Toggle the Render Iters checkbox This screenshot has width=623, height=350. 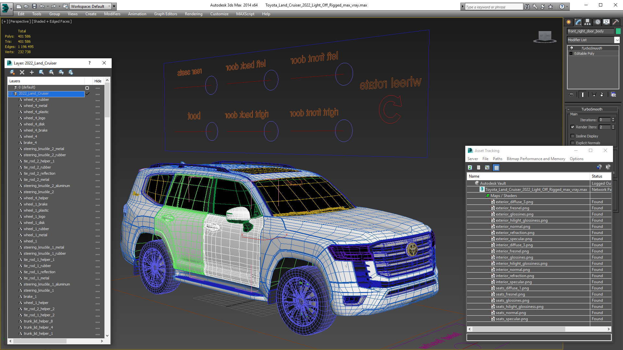(572, 127)
